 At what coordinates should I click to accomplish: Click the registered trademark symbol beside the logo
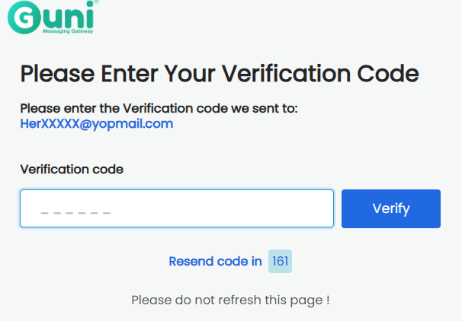point(96,2)
